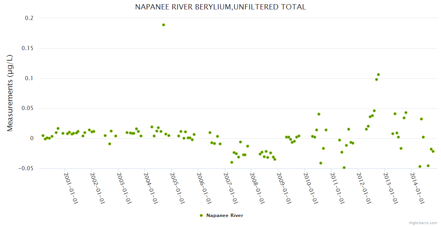Click the chart title text
This screenshot has width=441, height=226.
[220, 7]
